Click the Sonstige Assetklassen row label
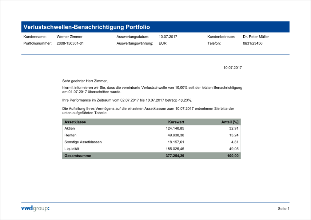Viewport: 311px width, 220px height. 83,142
